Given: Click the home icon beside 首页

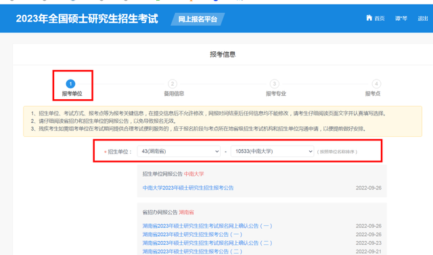Looking at the screenshot, I should pos(369,18).
